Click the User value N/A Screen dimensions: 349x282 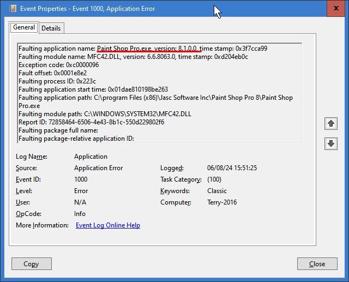[x=80, y=202]
